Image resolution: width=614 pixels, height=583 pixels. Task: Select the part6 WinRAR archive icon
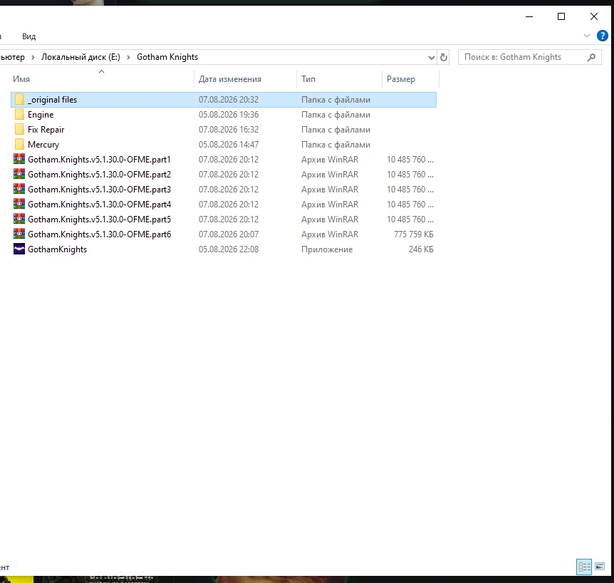click(x=19, y=234)
